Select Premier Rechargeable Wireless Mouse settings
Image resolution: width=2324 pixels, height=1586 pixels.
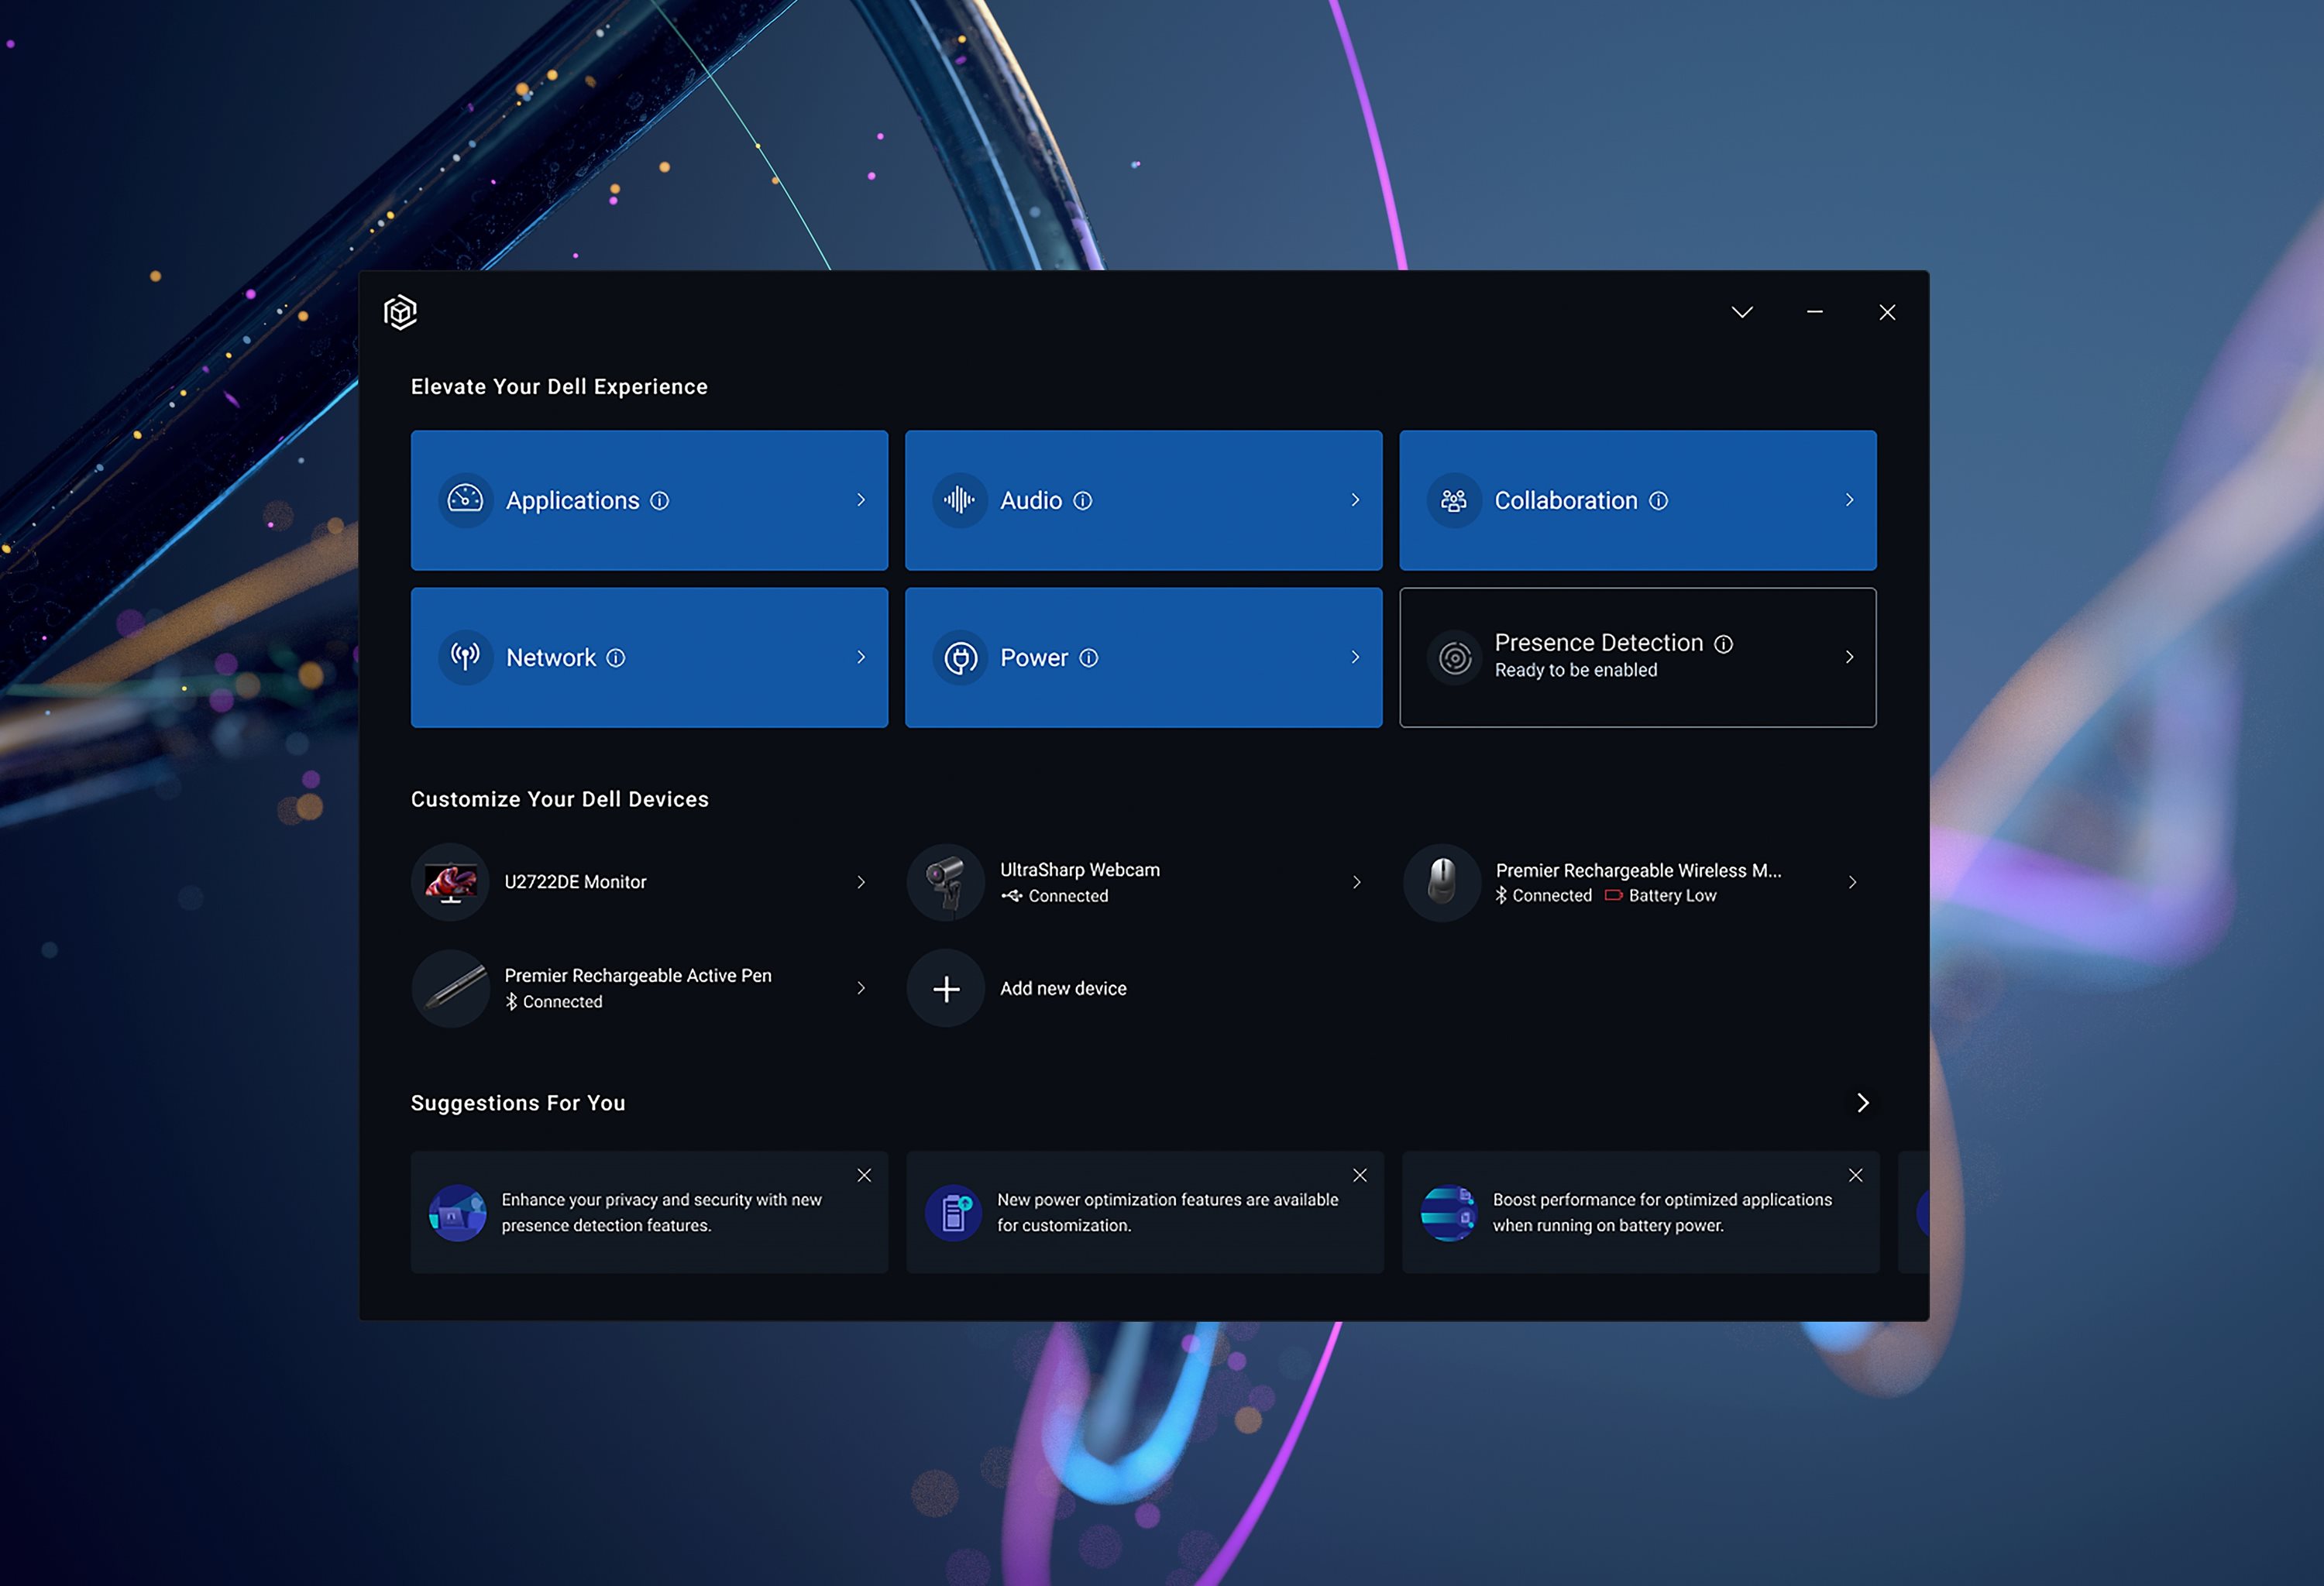1641,881
